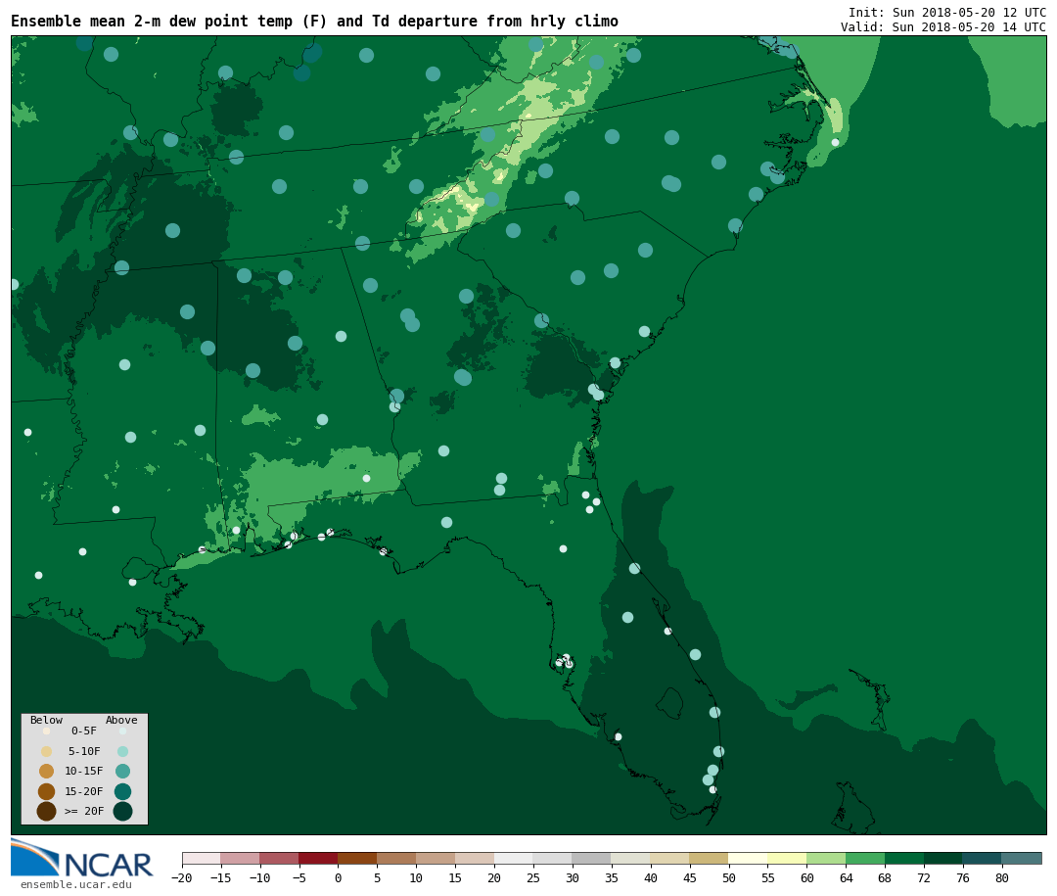This screenshot has height=896, width=1057.
Task: Click the '-20' colorbar tick label
Action: [x=181, y=877]
